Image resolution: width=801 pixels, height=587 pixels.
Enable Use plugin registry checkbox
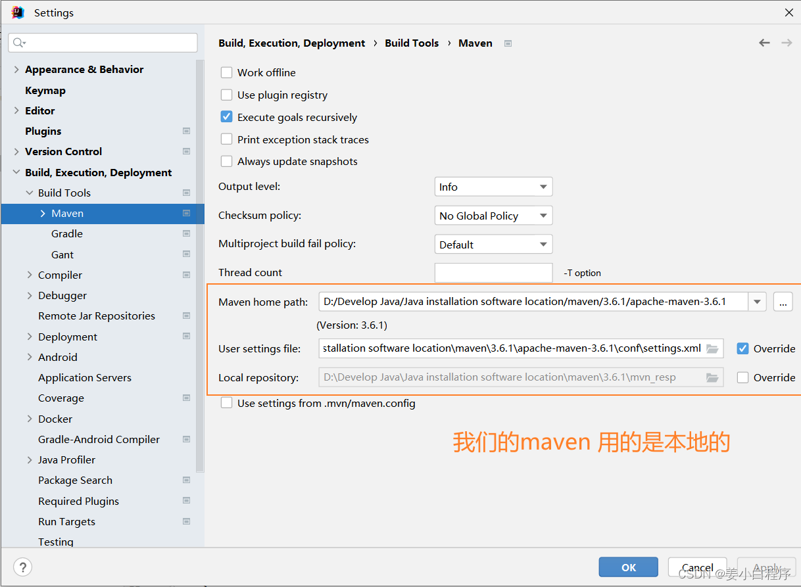coord(226,95)
